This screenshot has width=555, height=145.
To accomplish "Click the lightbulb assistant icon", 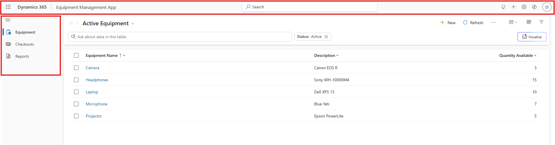I will (503, 7).
